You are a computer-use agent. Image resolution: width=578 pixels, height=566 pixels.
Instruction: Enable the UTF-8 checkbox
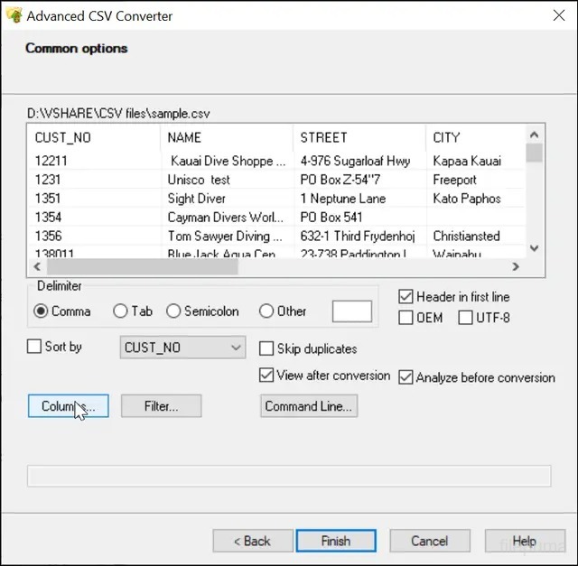click(x=465, y=318)
